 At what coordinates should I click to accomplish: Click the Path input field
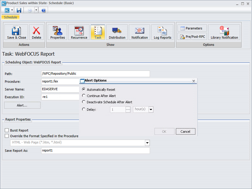(x=95, y=74)
